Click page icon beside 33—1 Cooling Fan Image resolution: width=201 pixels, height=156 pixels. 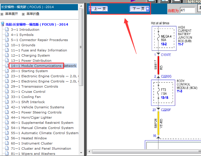[x=7, y=97]
